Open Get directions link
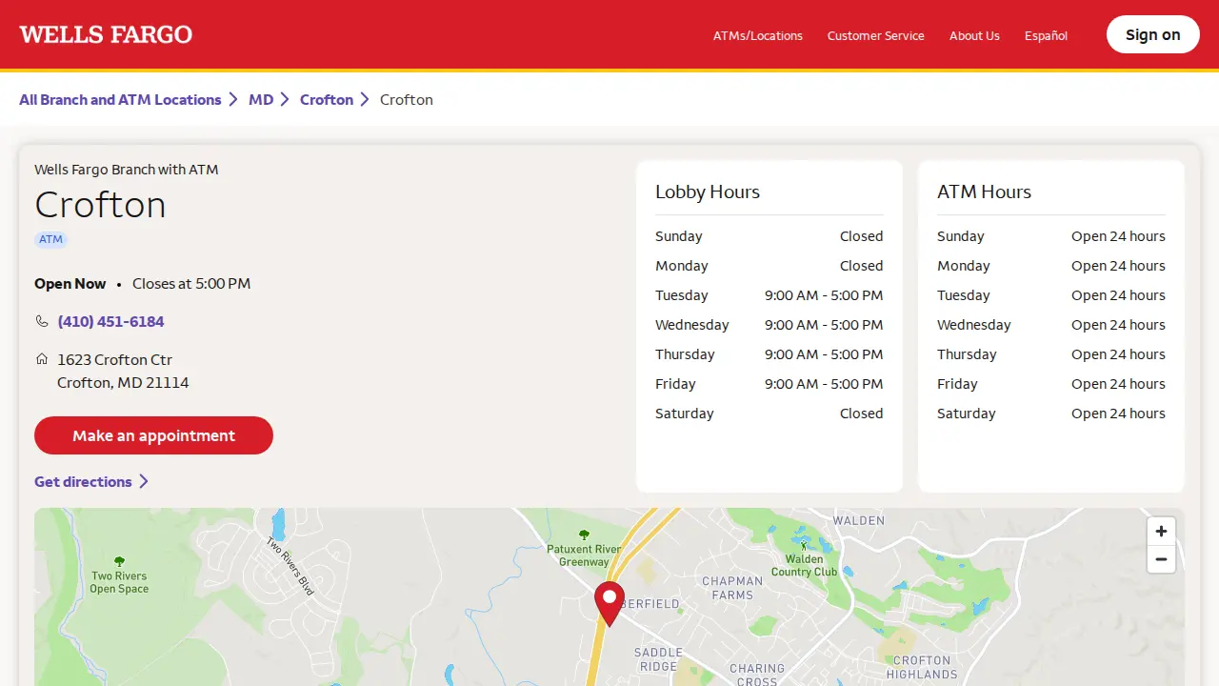 (83, 482)
